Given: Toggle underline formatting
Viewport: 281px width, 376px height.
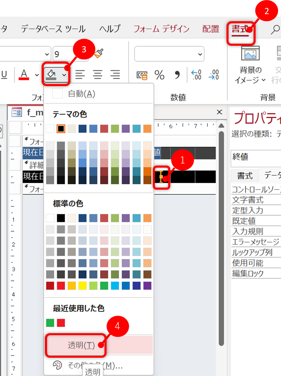Looking at the screenshot, I should (x=4, y=74).
